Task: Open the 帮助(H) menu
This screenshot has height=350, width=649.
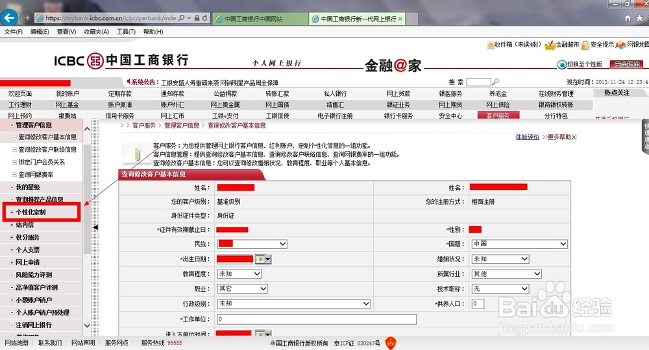Action: (153, 32)
